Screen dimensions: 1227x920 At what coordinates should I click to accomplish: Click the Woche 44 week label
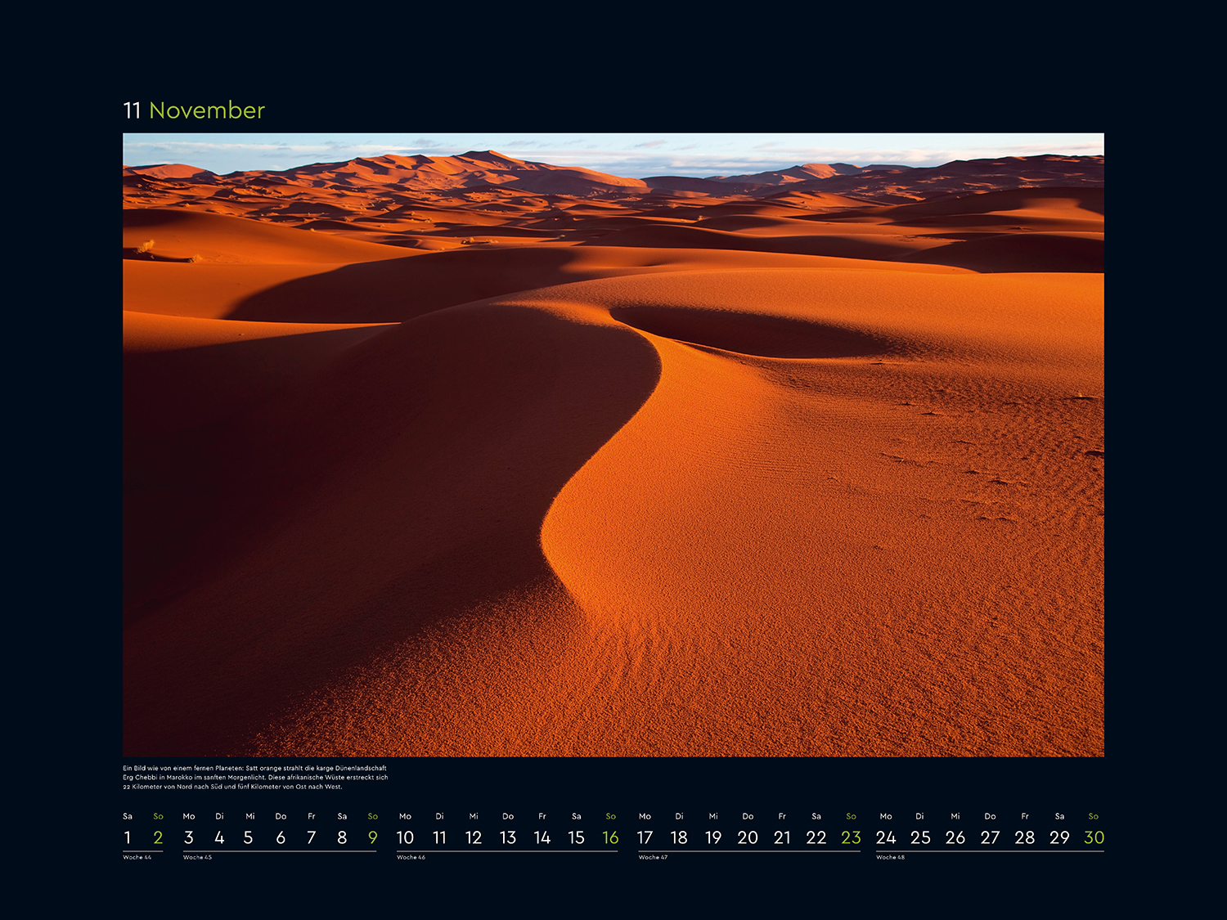(137, 858)
